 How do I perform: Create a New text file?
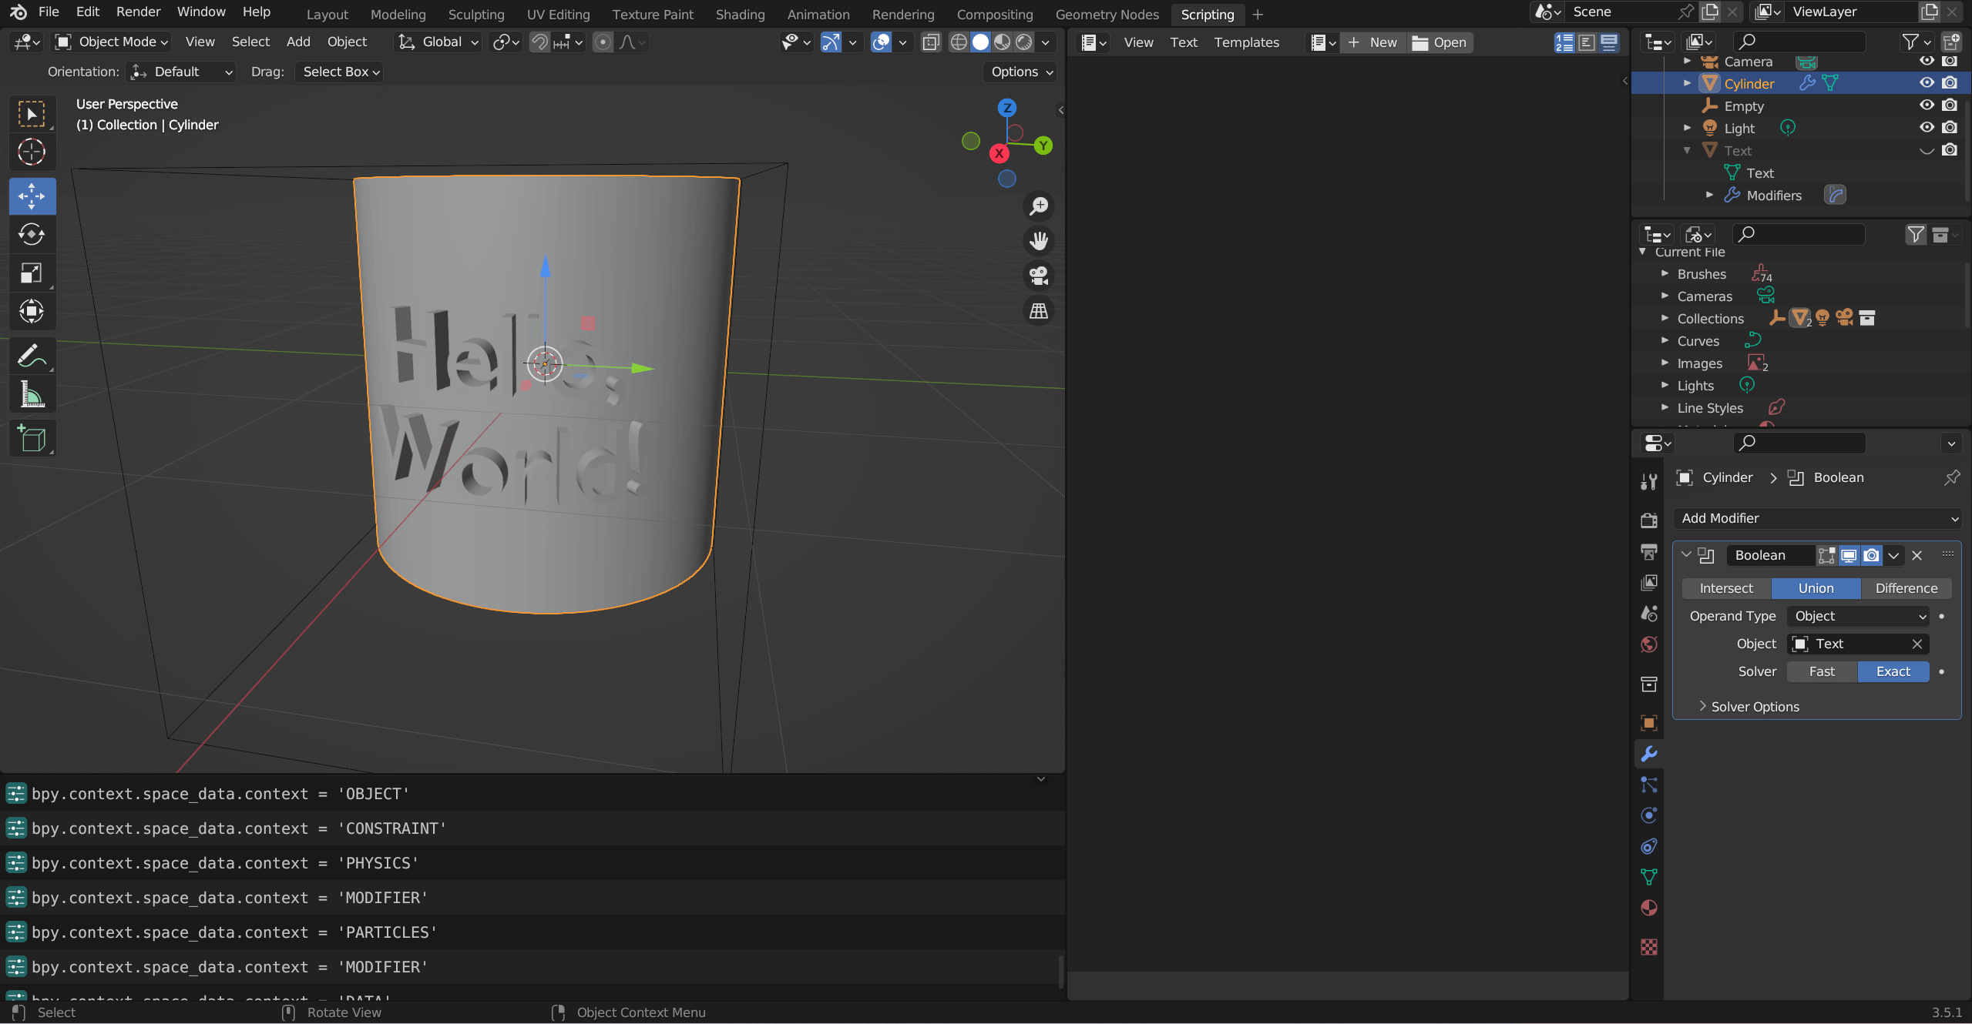pos(1372,42)
